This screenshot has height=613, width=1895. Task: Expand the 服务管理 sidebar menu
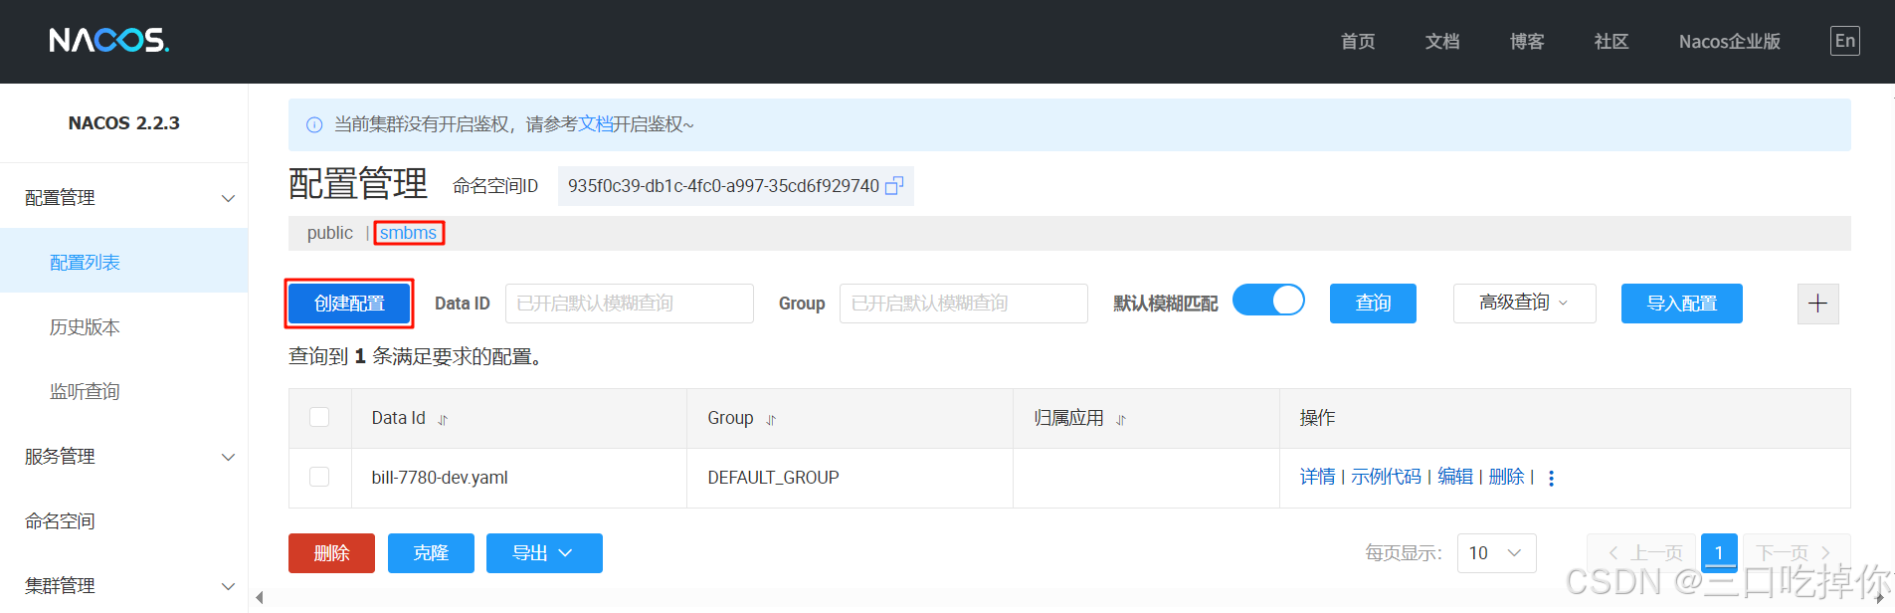coord(123,457)
